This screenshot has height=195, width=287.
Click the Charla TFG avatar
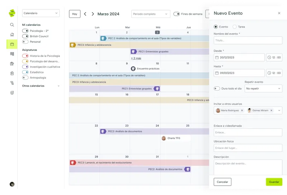tap(164, 138)
